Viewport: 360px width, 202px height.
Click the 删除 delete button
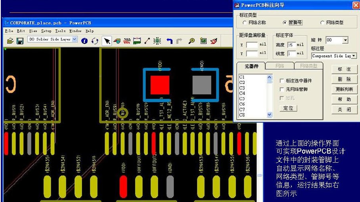pyautogui.click(x=345, y=79)
